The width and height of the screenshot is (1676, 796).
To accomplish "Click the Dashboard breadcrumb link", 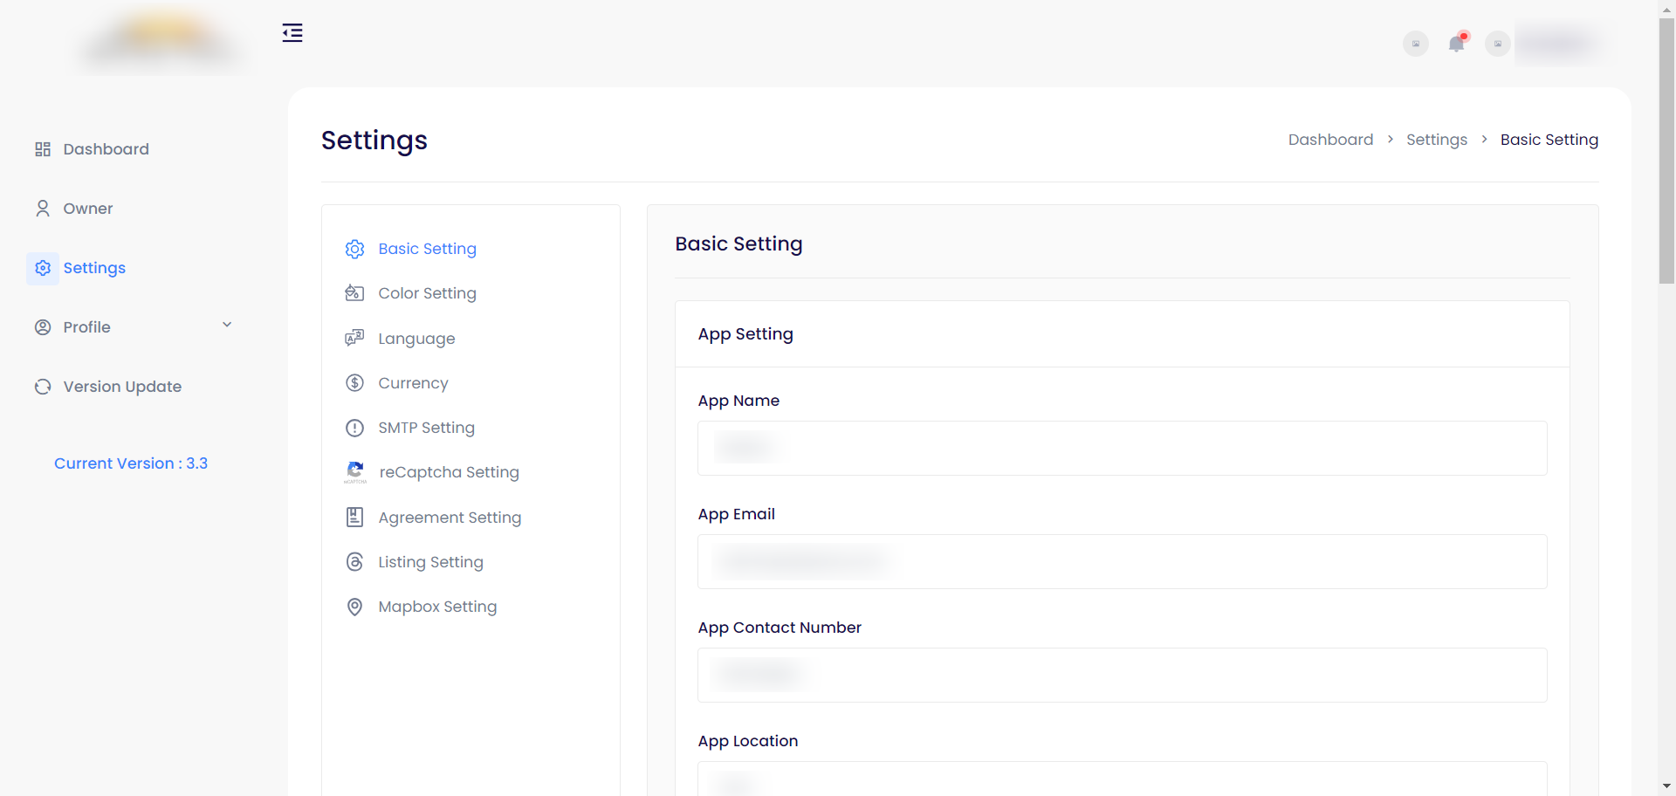I will (x=1330, y=140).
